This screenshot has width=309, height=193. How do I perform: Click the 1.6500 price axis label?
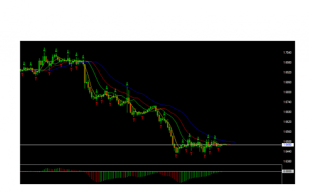[287, 142]
